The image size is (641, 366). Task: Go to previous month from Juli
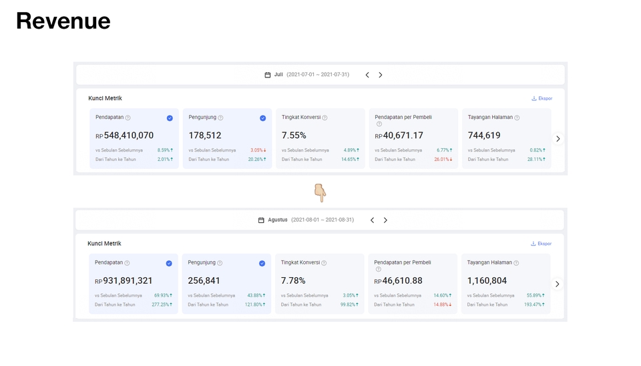pos(367,75)
